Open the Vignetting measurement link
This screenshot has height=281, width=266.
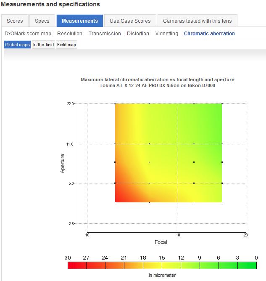(167, 34)
